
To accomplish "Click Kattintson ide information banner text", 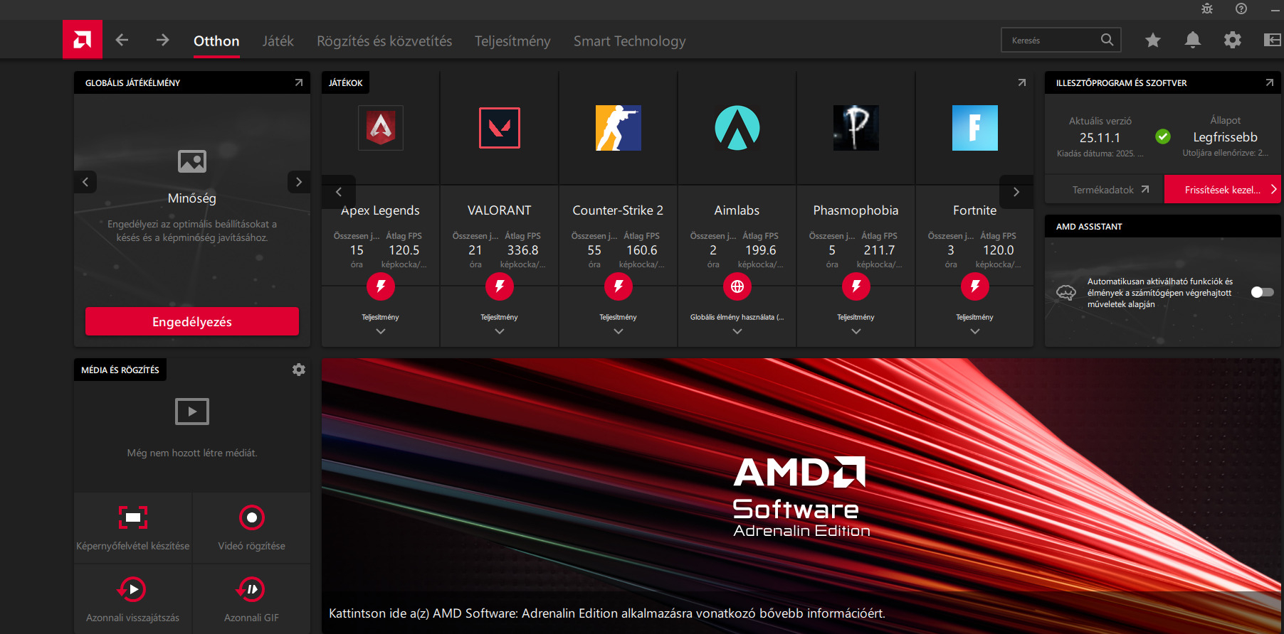I will click(x=607, y=613).
